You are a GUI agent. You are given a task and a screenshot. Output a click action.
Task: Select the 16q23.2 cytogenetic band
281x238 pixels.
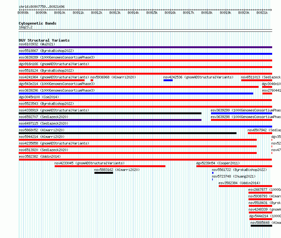click(x=145, y=31)
